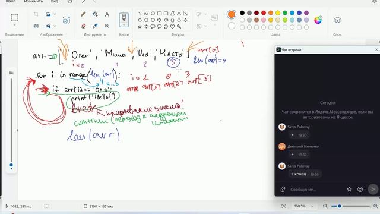The image size is (380, 214).
Task: Choose the Four-point star shape
Action: click(x=185, y=20)
